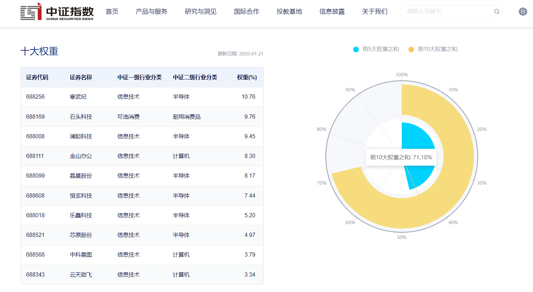Open the 首页 menu item
Screen dimensions: 533x292
[112, 11]
